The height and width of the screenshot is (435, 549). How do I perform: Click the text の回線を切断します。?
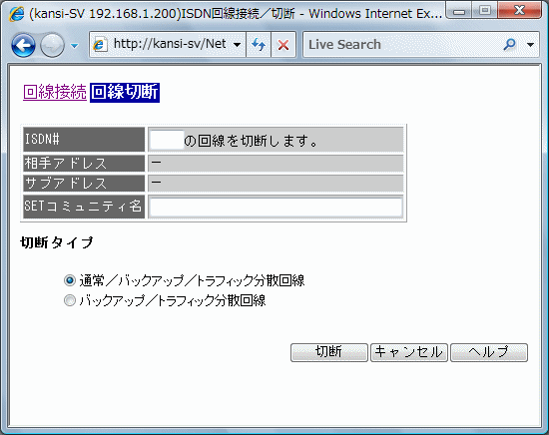(251, 141)
